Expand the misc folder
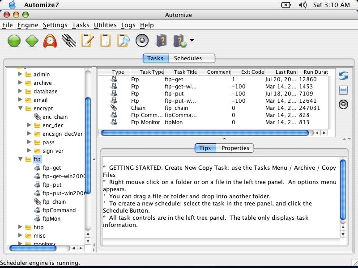This screenshot has height=268, width=358. point(20,235)
